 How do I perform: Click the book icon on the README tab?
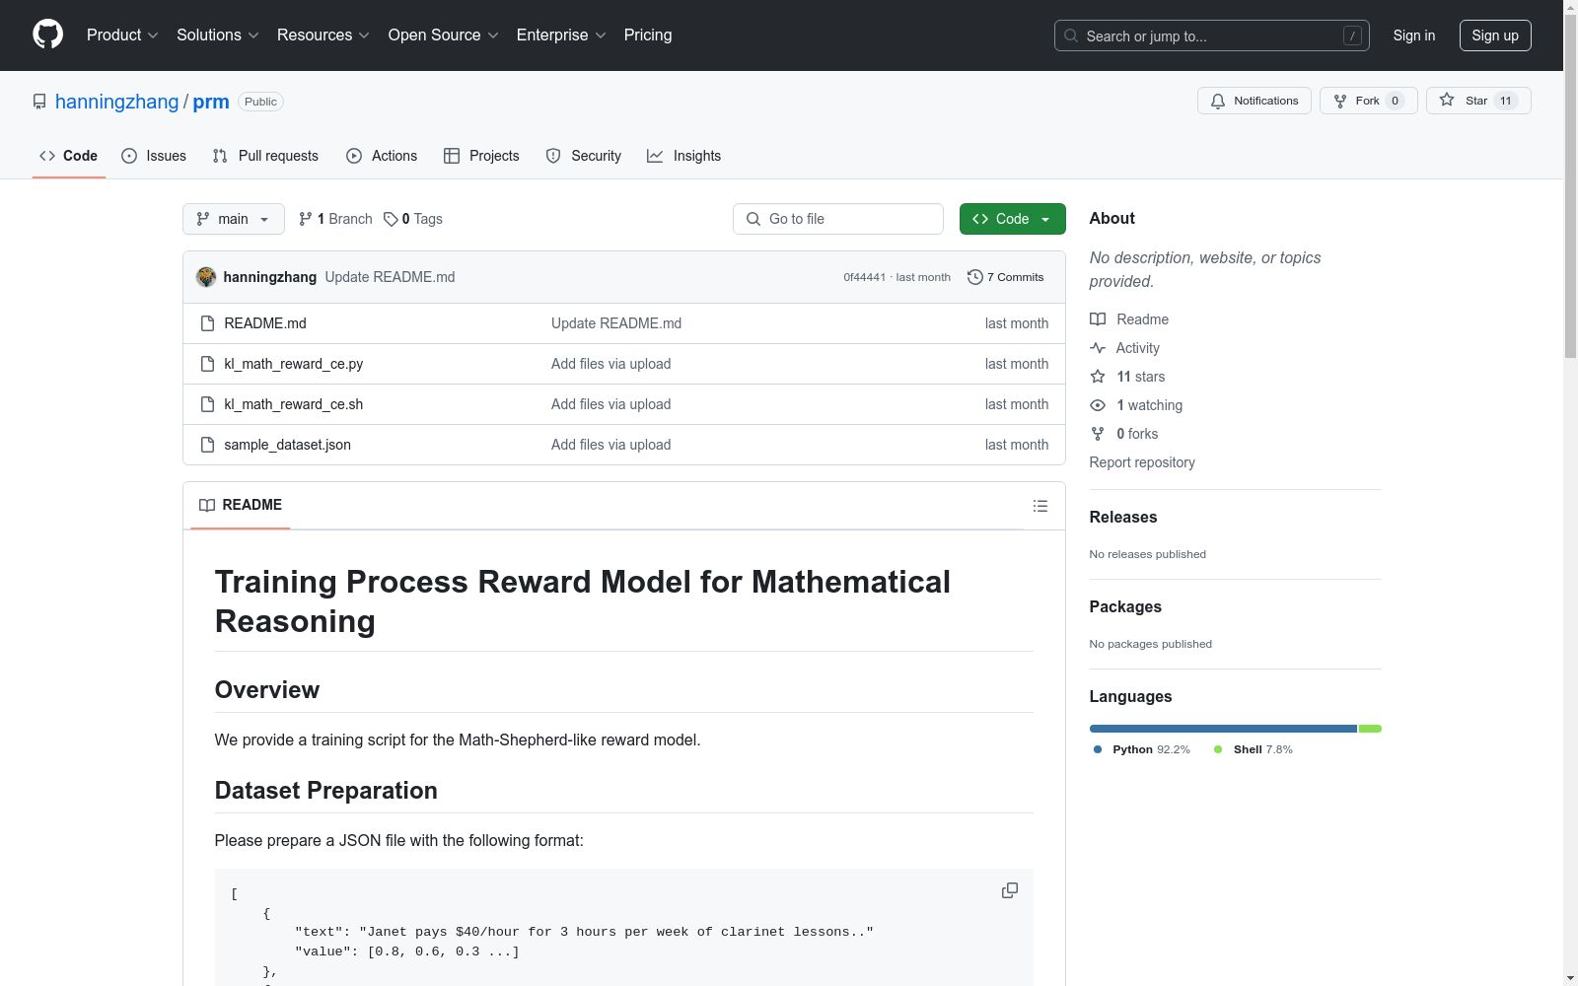[x=207, y=505]
